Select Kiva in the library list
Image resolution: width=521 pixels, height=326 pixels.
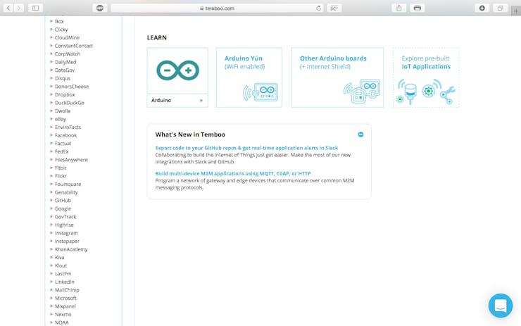59,258
